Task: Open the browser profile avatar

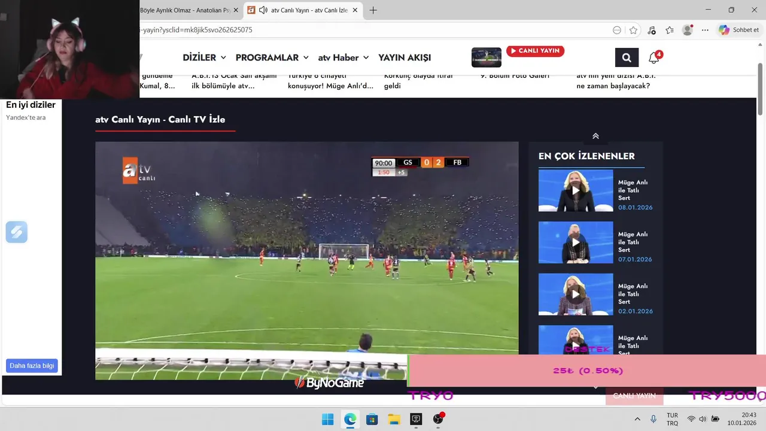Action: [688, 30]
